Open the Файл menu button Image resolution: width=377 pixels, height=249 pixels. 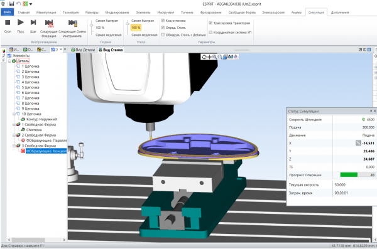7,12
